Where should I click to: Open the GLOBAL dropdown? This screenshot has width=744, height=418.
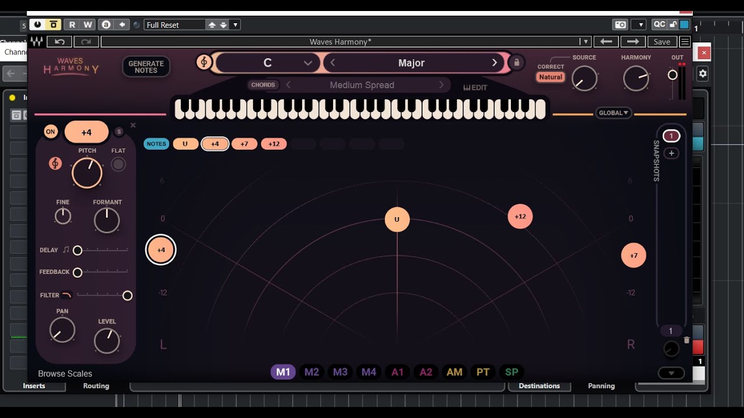click(x=614, y=113)
